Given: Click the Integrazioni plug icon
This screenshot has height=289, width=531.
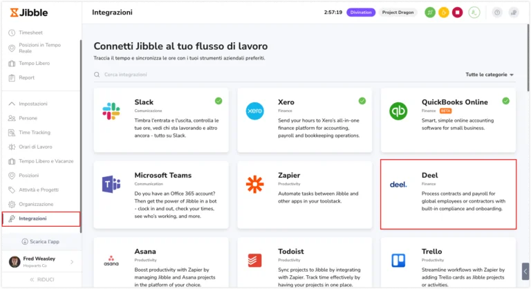Looking at the screenshot, I should 12,218.
